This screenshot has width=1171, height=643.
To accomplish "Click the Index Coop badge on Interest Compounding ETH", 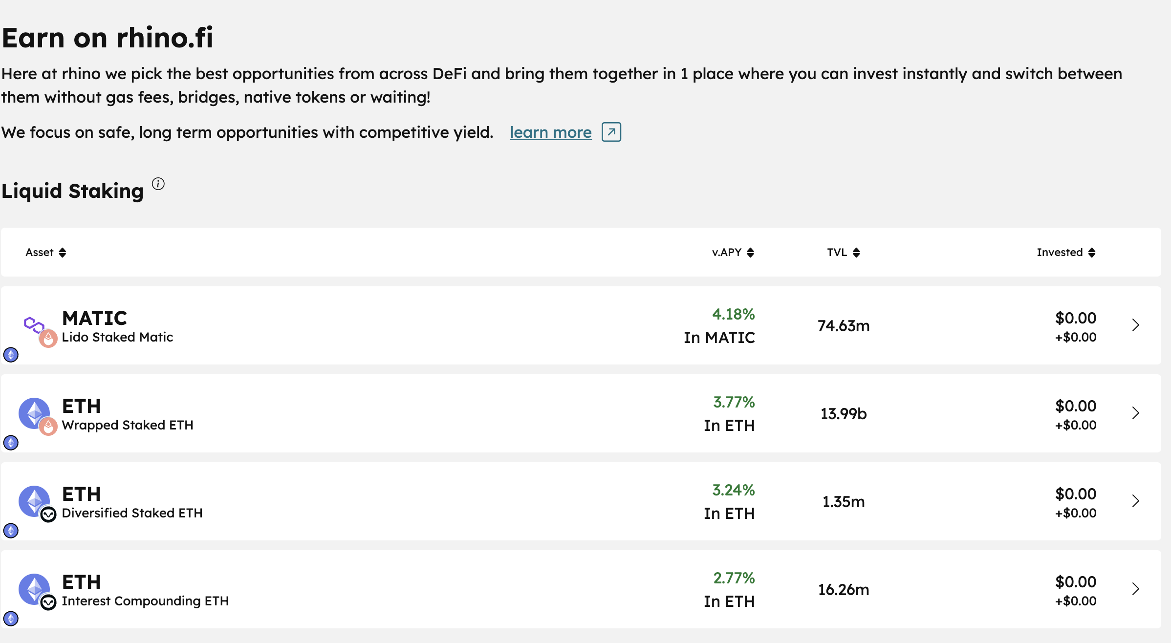I will (x=48, y=602).
